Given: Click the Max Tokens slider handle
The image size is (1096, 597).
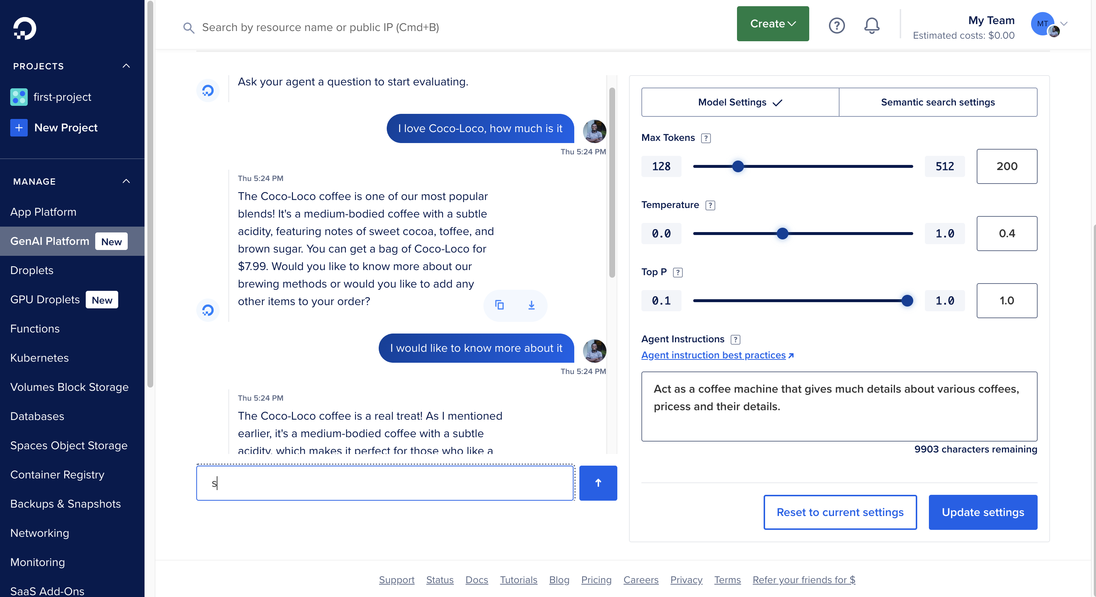Looking at the screenshot, I should tap(738, 166).
